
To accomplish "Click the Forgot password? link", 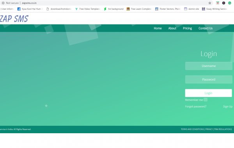I will pyautogui.click(x=196, y=106).
